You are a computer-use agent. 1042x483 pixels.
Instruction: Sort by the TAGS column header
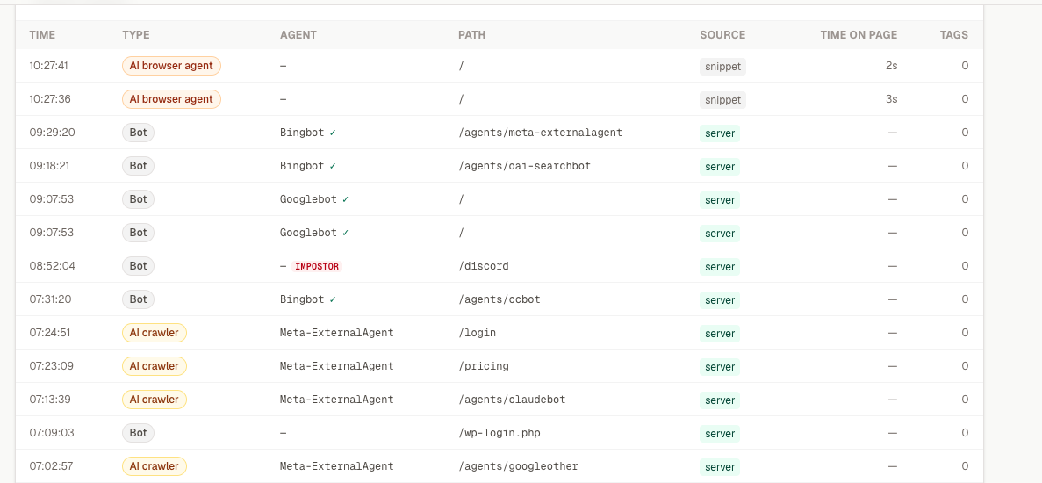pos(953,34)
